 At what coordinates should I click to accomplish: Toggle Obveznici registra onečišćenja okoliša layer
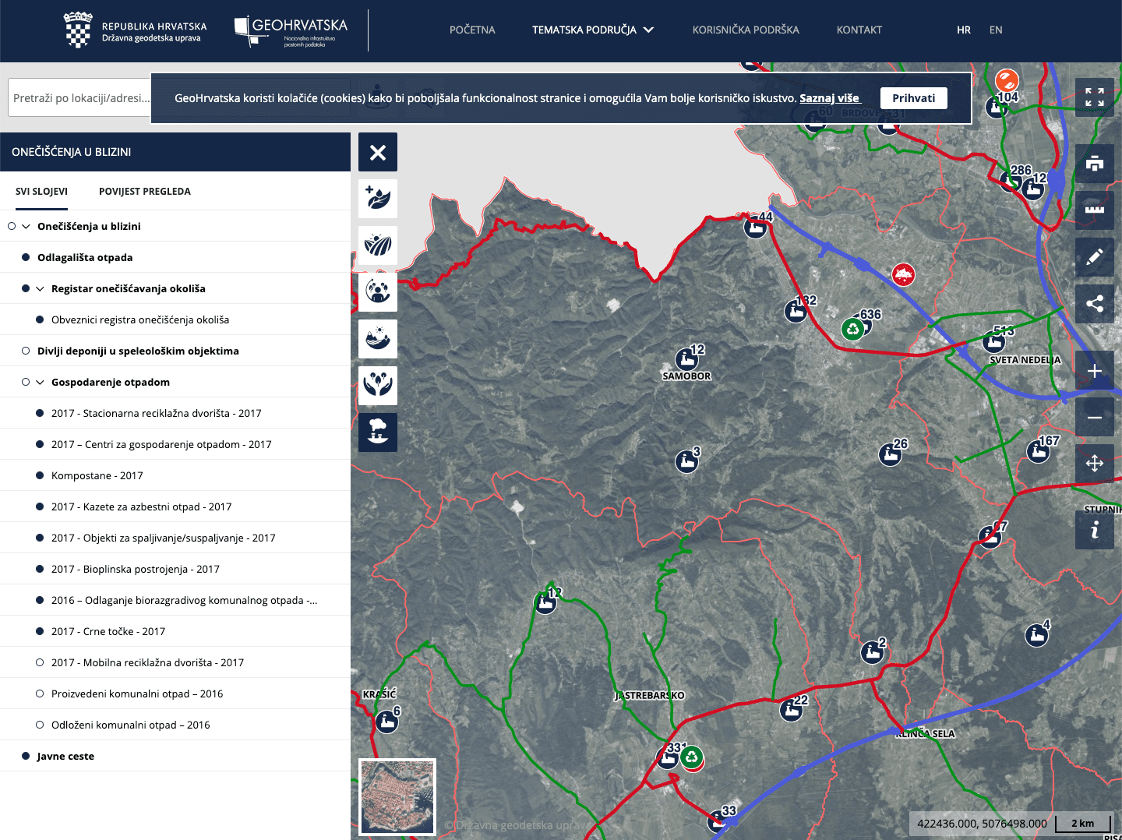click(x=40, y=319)
